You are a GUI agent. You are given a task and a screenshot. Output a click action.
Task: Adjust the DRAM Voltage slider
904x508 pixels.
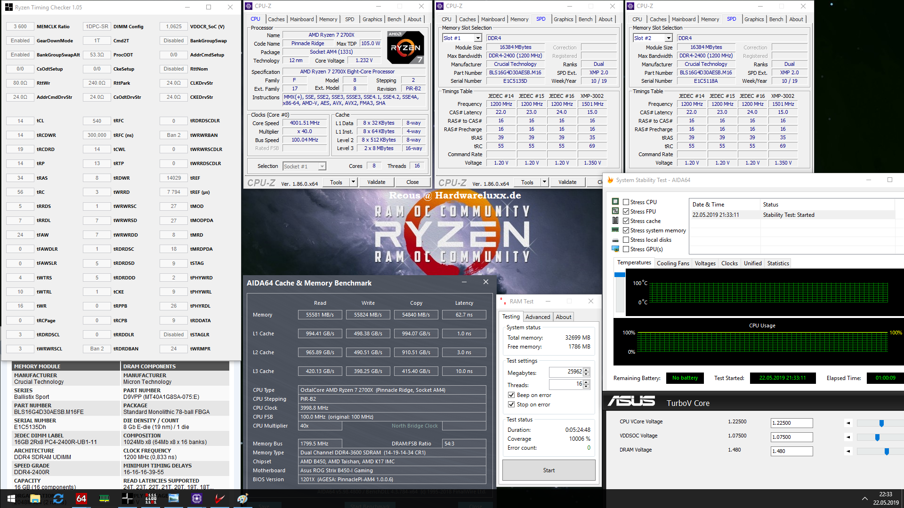[x=887, y=452]
